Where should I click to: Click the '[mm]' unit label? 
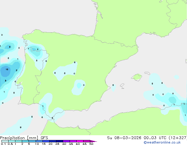tap(32, 138)
